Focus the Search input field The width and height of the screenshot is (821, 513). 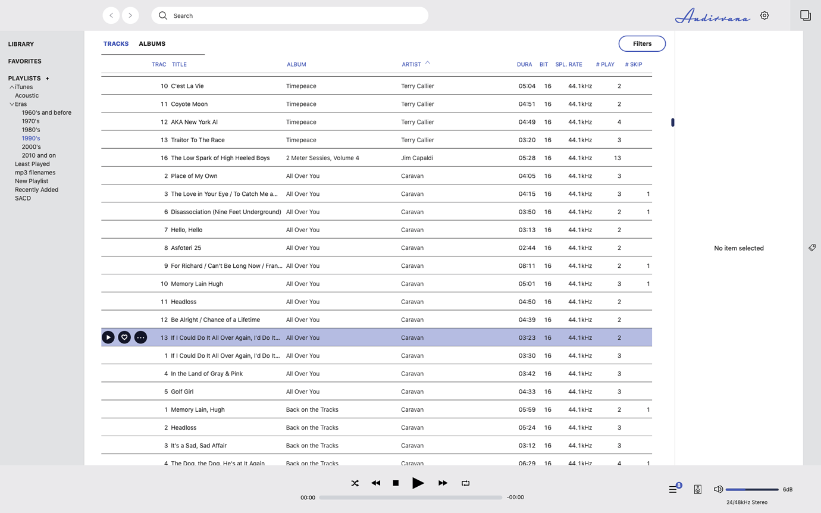290,15
